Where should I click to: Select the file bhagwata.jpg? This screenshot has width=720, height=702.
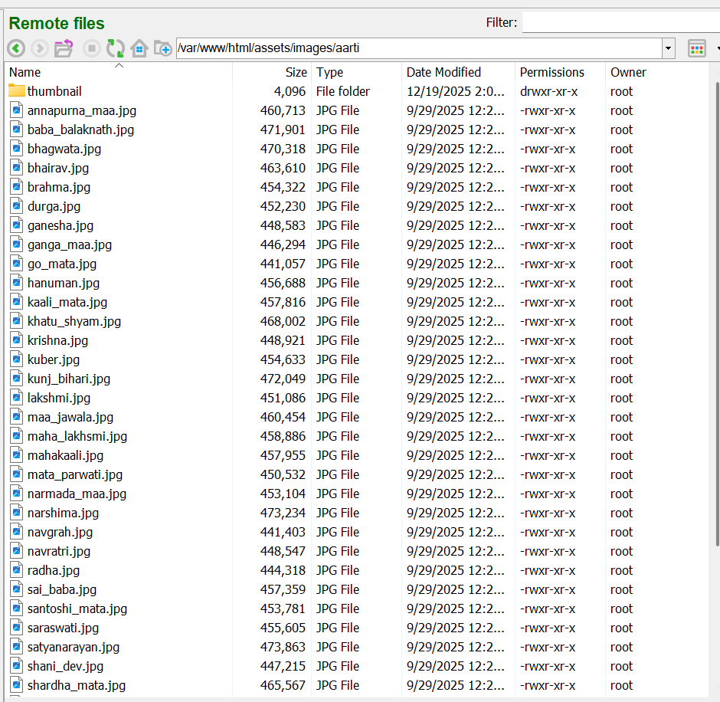[64, 149]
